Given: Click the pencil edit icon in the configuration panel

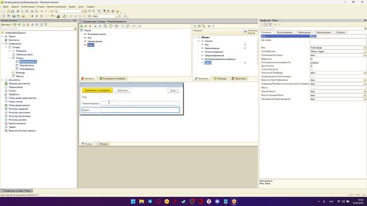Looking at the screenshot, I should [19, 25].
